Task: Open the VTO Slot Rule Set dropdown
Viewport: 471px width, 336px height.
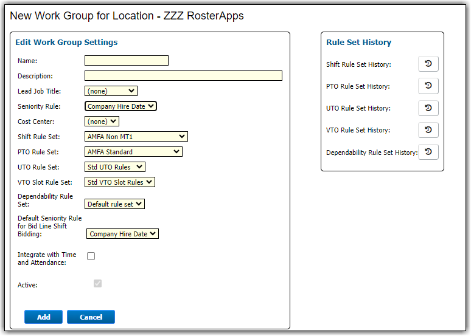Action: [120, 182]
